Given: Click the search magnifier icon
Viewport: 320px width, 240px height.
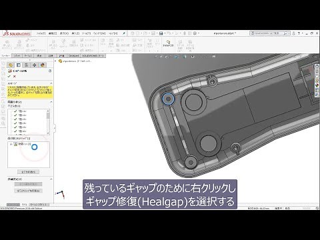Looking at the screenshot, I should (286, 33).
